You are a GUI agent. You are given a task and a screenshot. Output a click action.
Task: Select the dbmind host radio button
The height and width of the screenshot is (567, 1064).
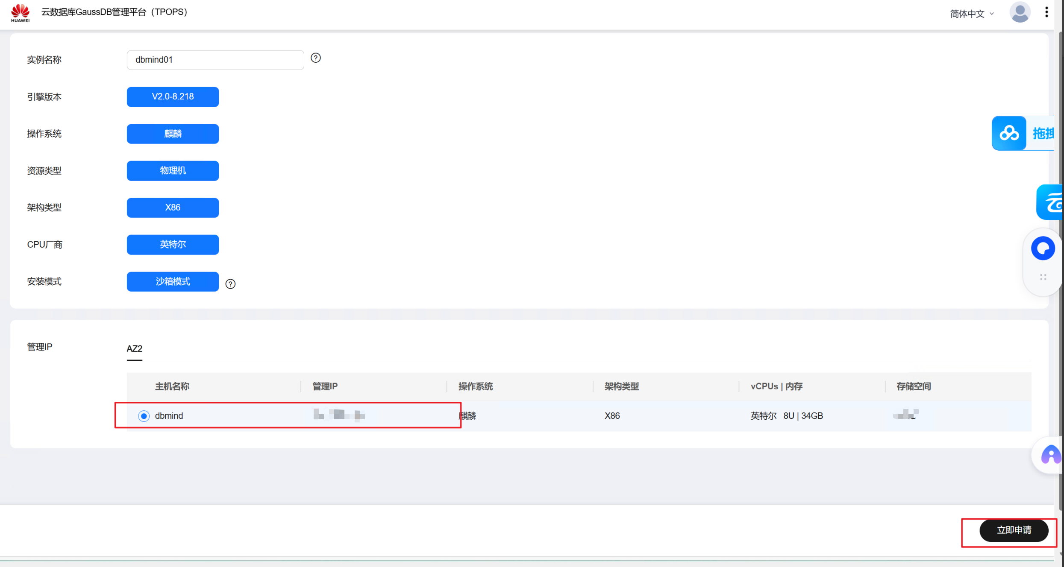tap(144, 416)
